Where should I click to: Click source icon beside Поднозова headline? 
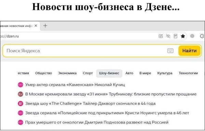[20, 122]
